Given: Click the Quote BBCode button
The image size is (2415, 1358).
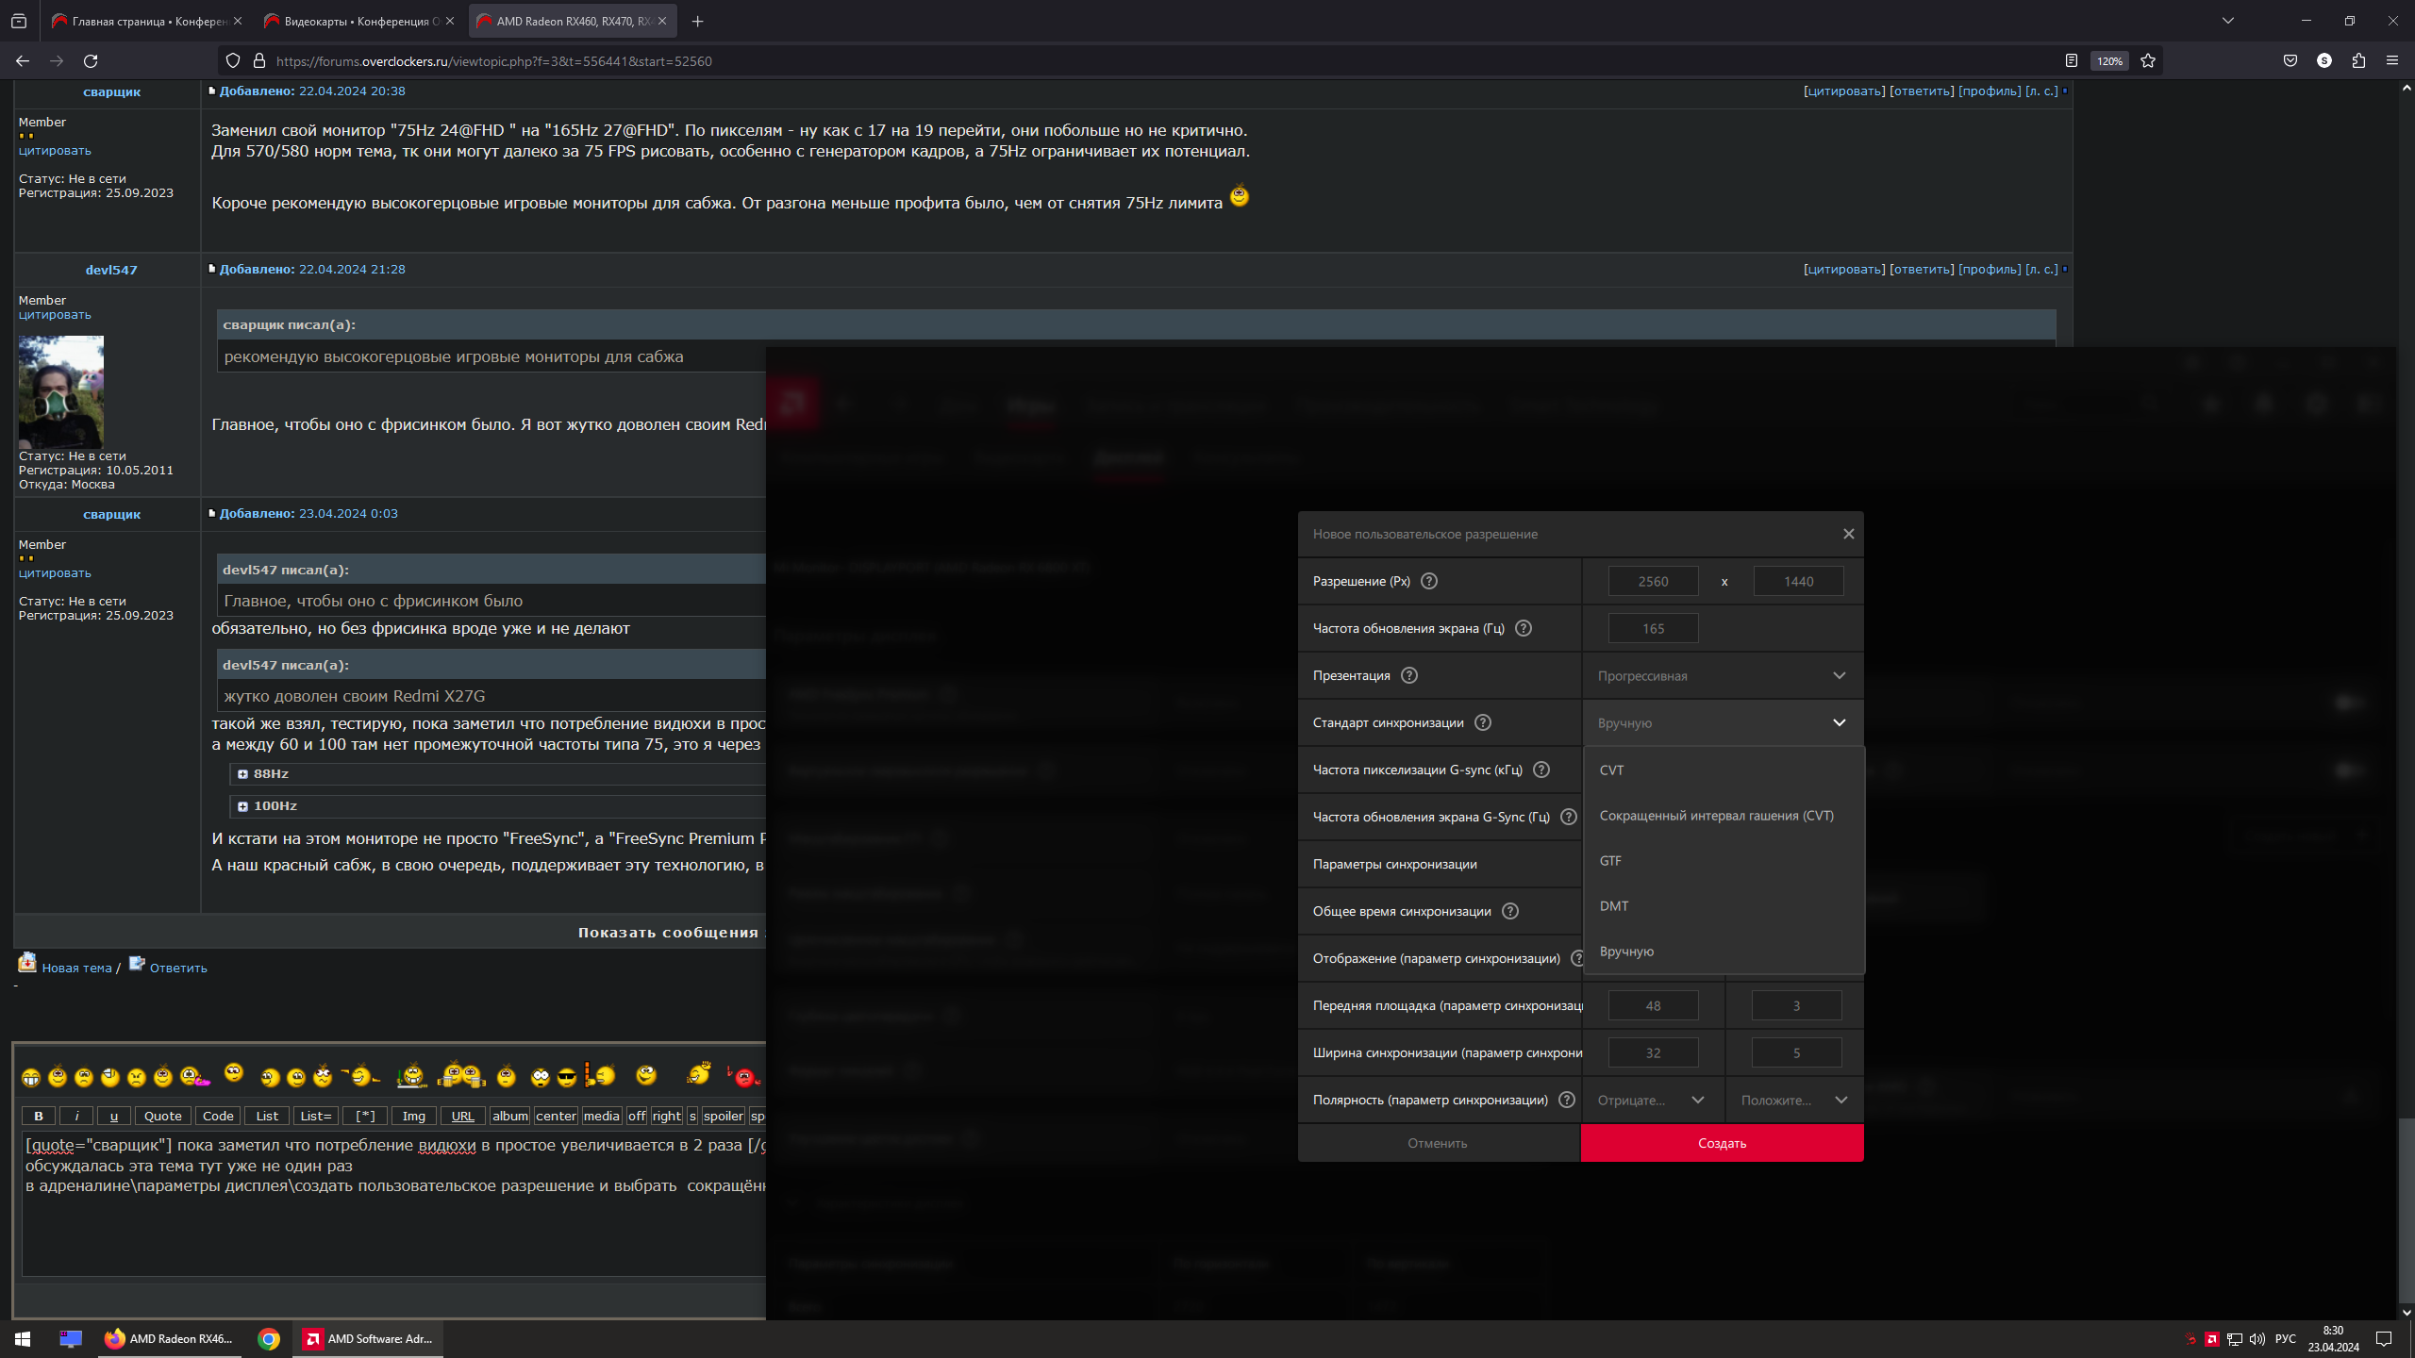Looking at the screenshot, I should [163, 1116].
